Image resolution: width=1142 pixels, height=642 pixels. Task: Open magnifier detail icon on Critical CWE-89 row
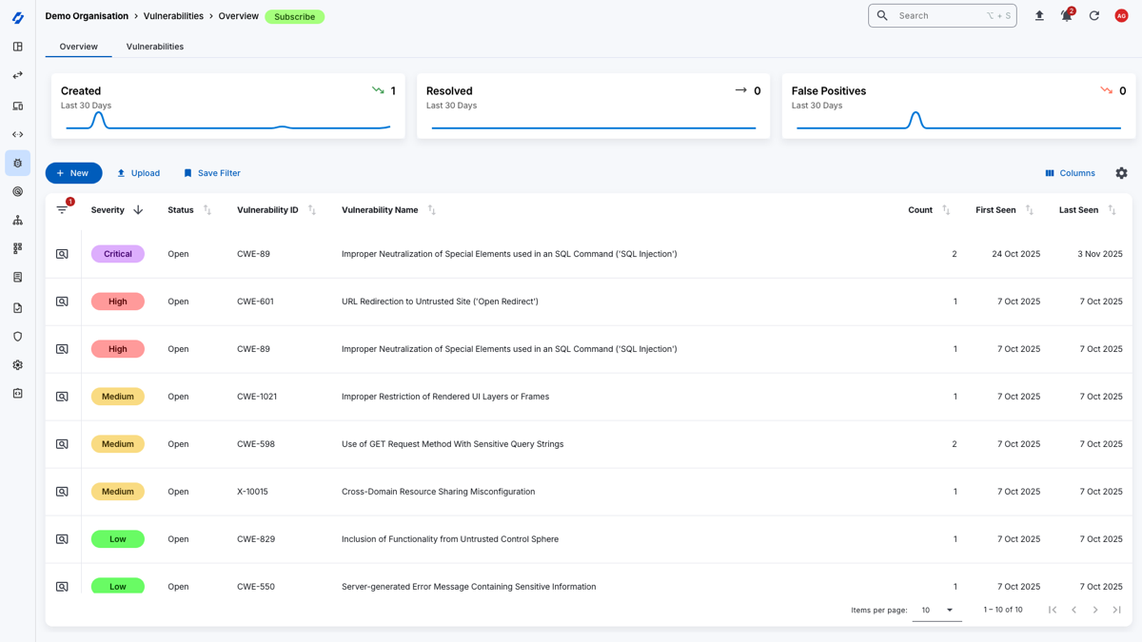point(62,253)
